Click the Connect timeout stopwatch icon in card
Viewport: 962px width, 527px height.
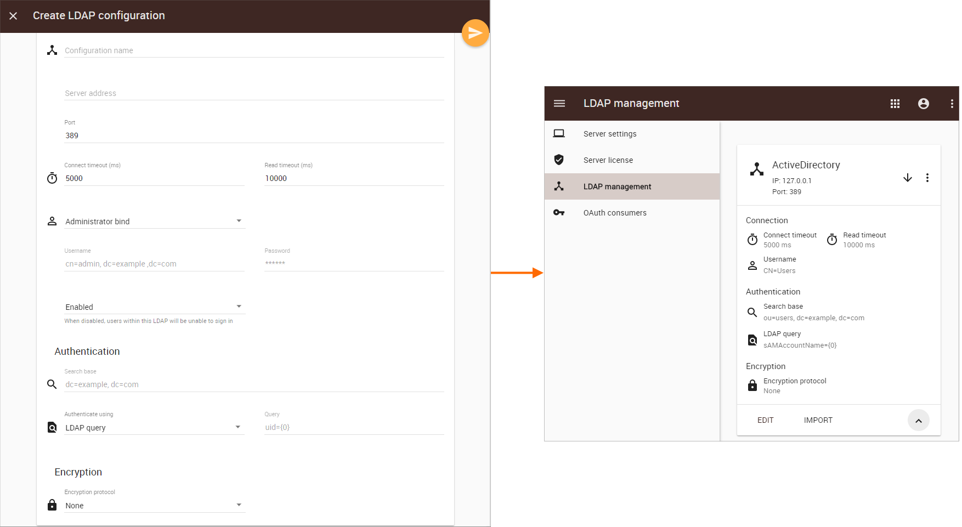coord(752,240)
